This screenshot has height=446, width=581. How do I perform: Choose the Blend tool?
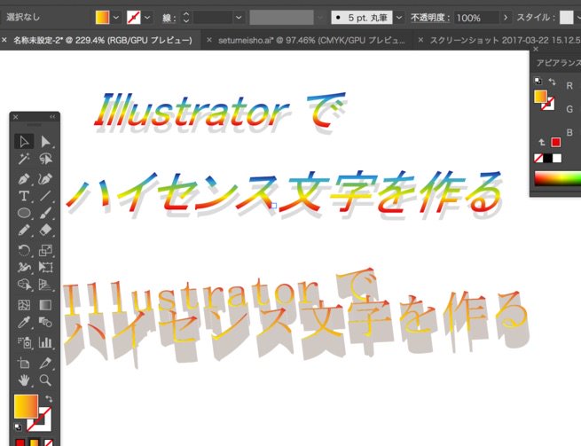coord(45,322)
